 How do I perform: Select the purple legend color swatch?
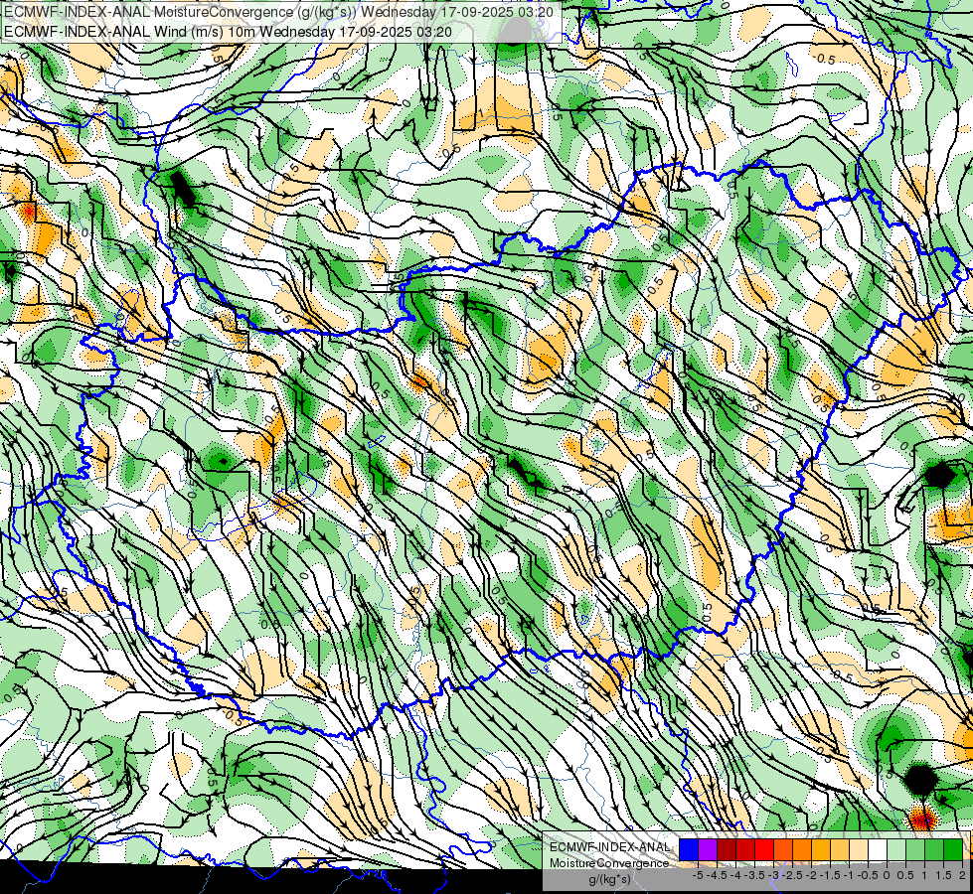[708, 849]
